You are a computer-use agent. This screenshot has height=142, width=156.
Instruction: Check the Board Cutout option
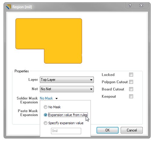(x=131, y=89)
